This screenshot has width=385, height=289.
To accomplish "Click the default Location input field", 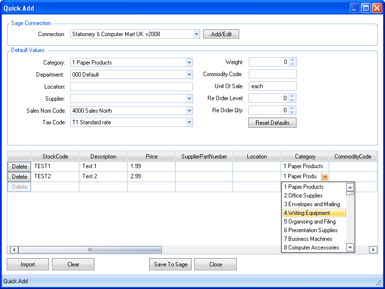I will (131, 87).
